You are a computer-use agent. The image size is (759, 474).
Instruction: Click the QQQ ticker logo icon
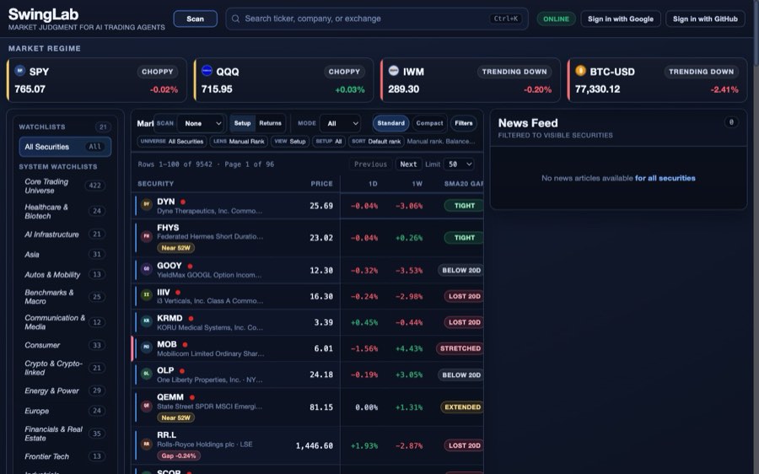(x=207, y=71)
